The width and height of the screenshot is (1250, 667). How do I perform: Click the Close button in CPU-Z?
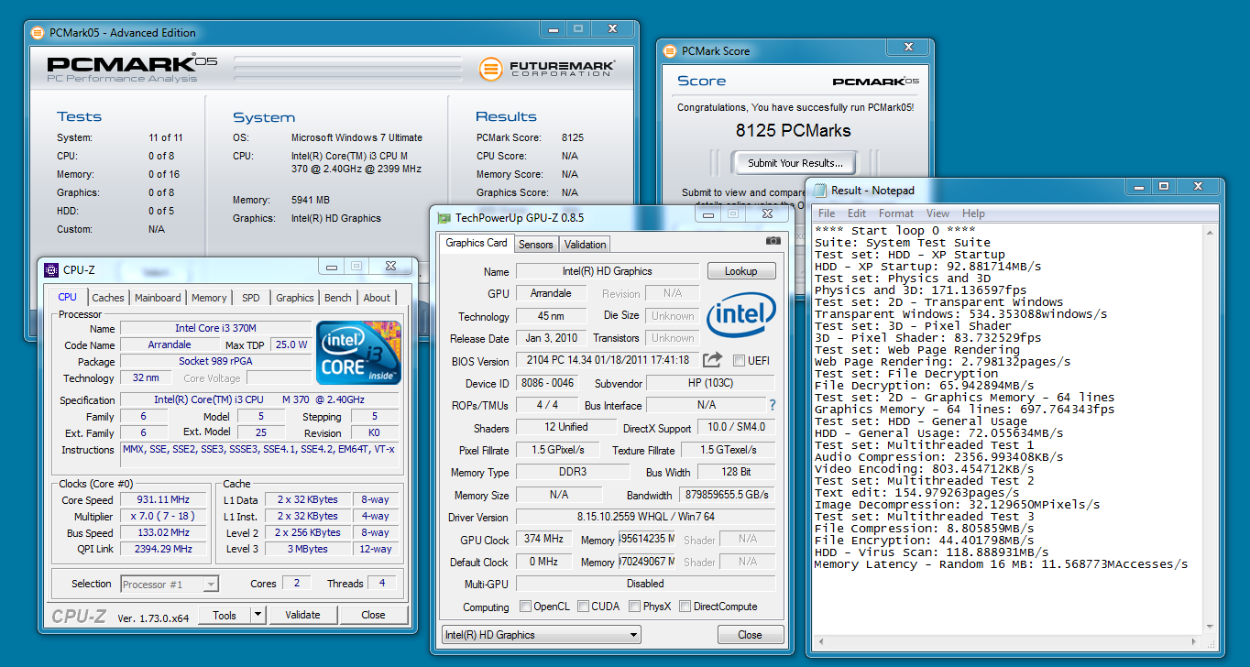pyautogui.click(x=373, y=615)
